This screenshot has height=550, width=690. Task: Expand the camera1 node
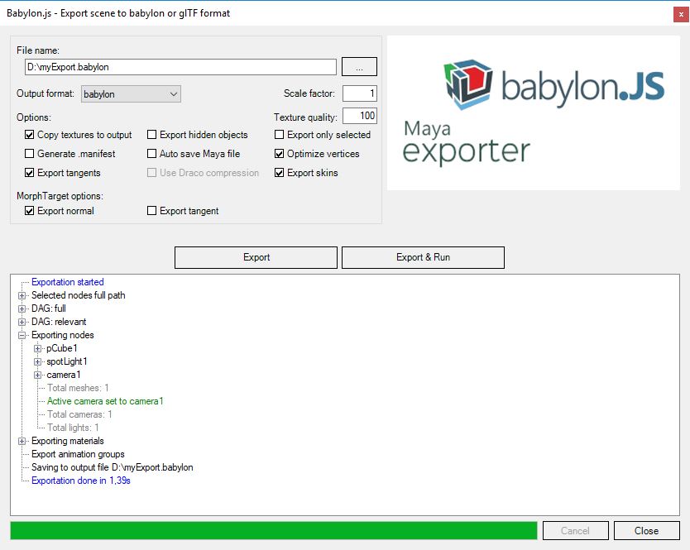[x=38, y=375]
